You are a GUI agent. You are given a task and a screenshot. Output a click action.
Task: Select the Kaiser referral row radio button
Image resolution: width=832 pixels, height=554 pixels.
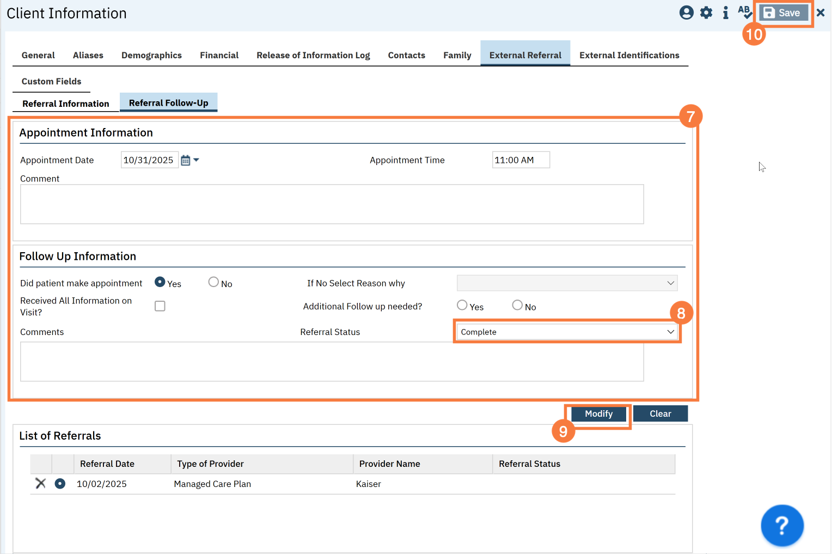tap(60, 484)
